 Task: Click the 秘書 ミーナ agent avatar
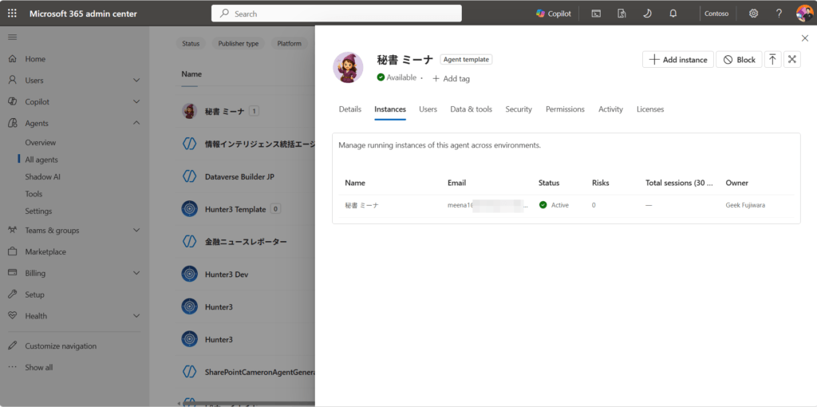[x=348, y=67]
